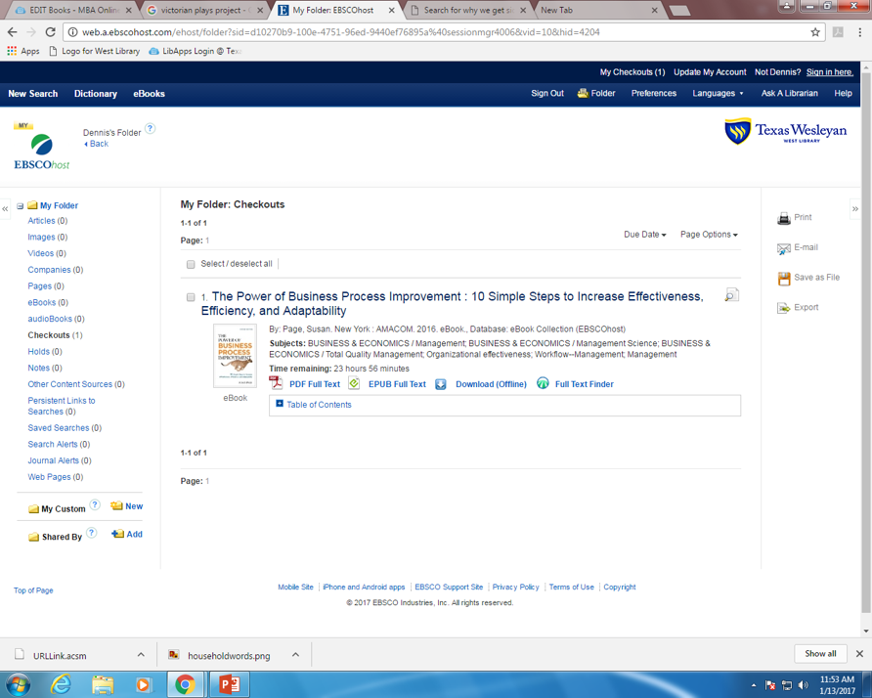
Task: Click the Sign in here link
Action: pos(829,72)
